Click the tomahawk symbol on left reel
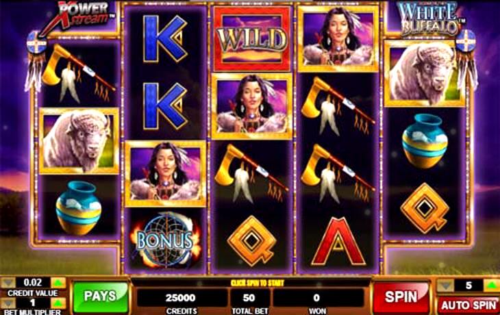This screenshot has height=315, width=500. pos(79,73)
